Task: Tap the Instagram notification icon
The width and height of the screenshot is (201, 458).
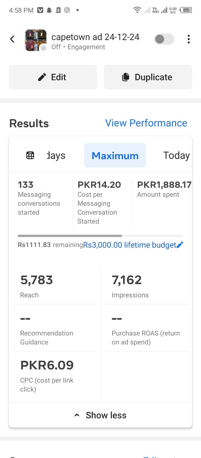Action: click(67, 10)
